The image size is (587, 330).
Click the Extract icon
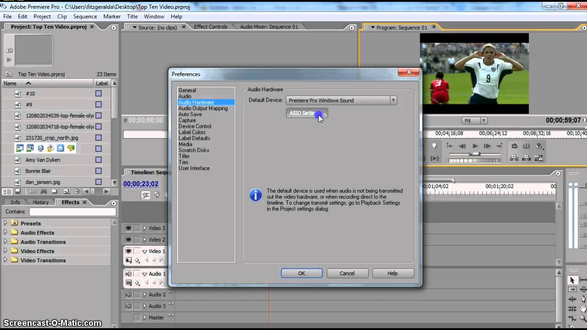[526, 158]
